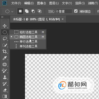Open the elliptical marquee tool preset dropdown

coord(9,11)
